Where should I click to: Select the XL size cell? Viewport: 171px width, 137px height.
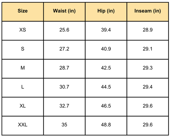(x=23, y=107)
